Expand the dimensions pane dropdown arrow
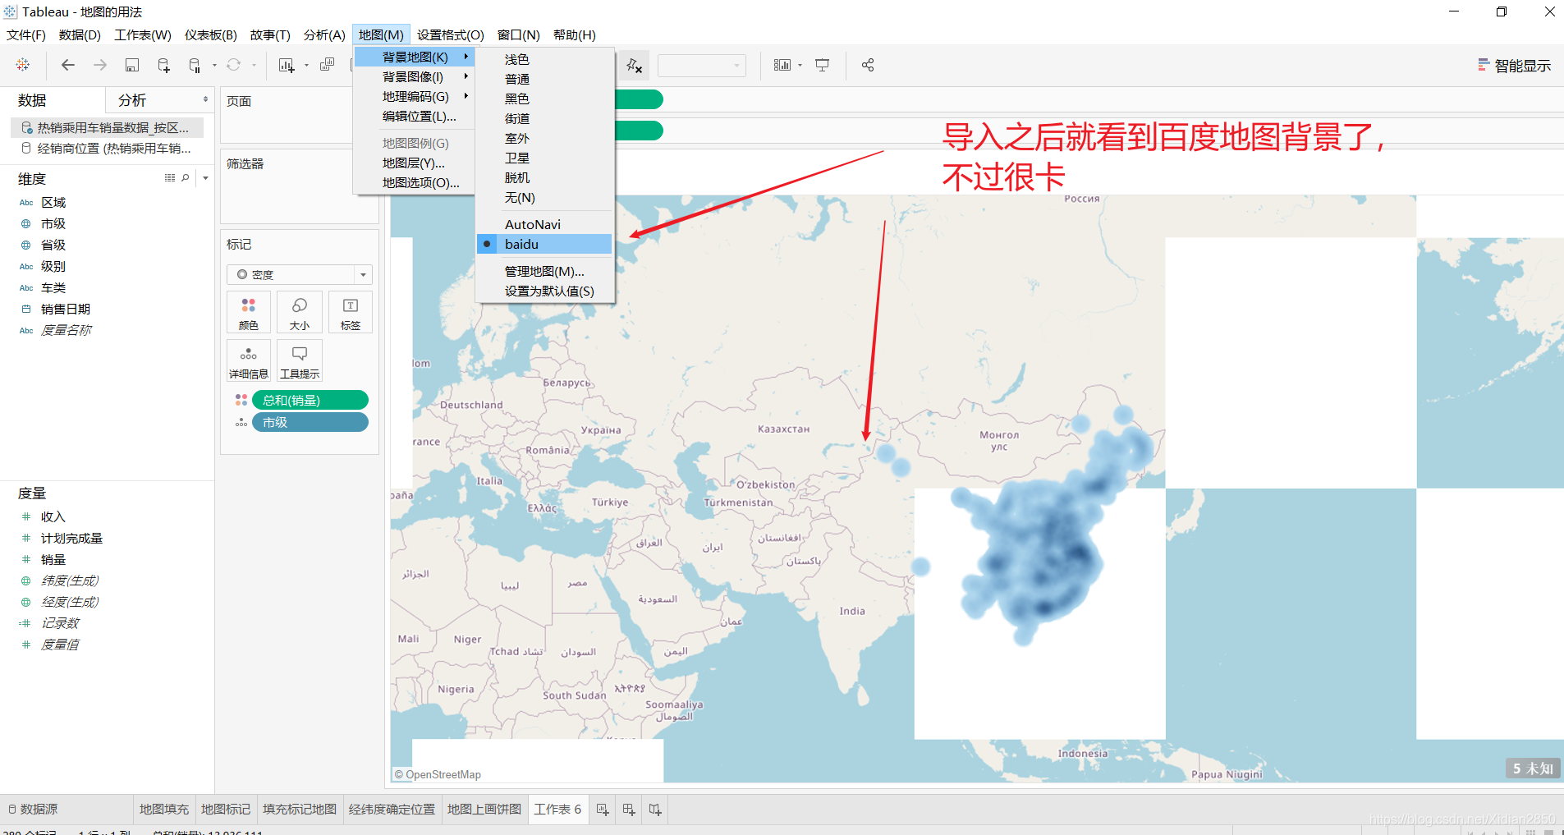Viewport: 1564px width, 835px height. [x=205, y=178]
